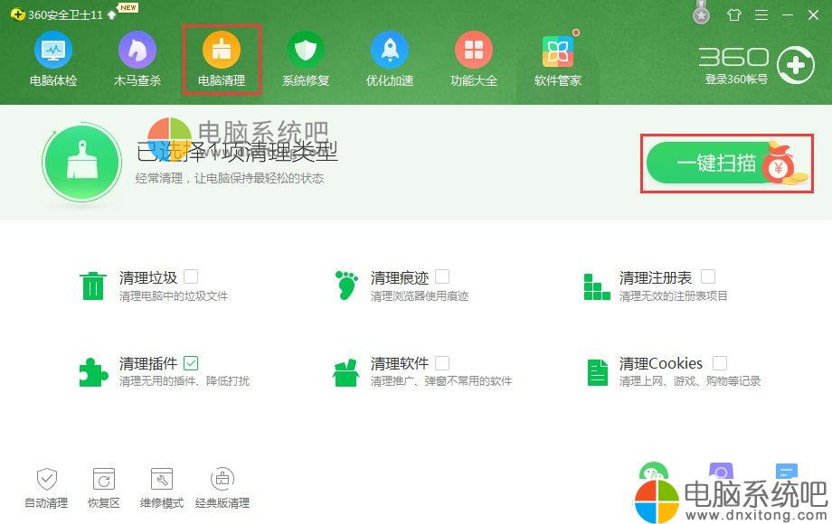Viewport: 832px width, 524px height.
Task: Enable the 清理垃圾 checkbox
Action: pos(191,276)
